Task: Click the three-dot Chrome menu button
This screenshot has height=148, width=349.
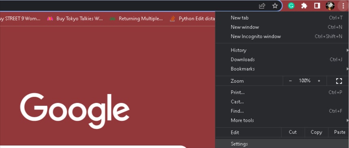Action: coord(343,6)
